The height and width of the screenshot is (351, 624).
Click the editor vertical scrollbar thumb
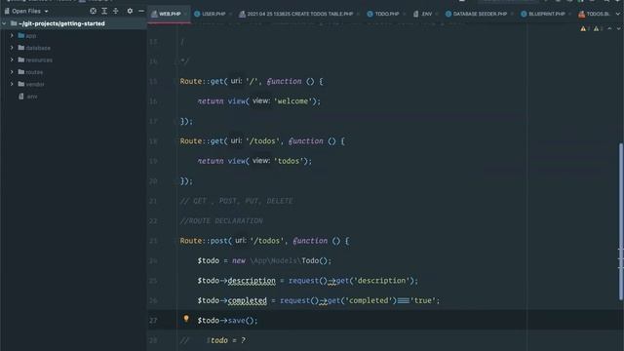point(620,221)
